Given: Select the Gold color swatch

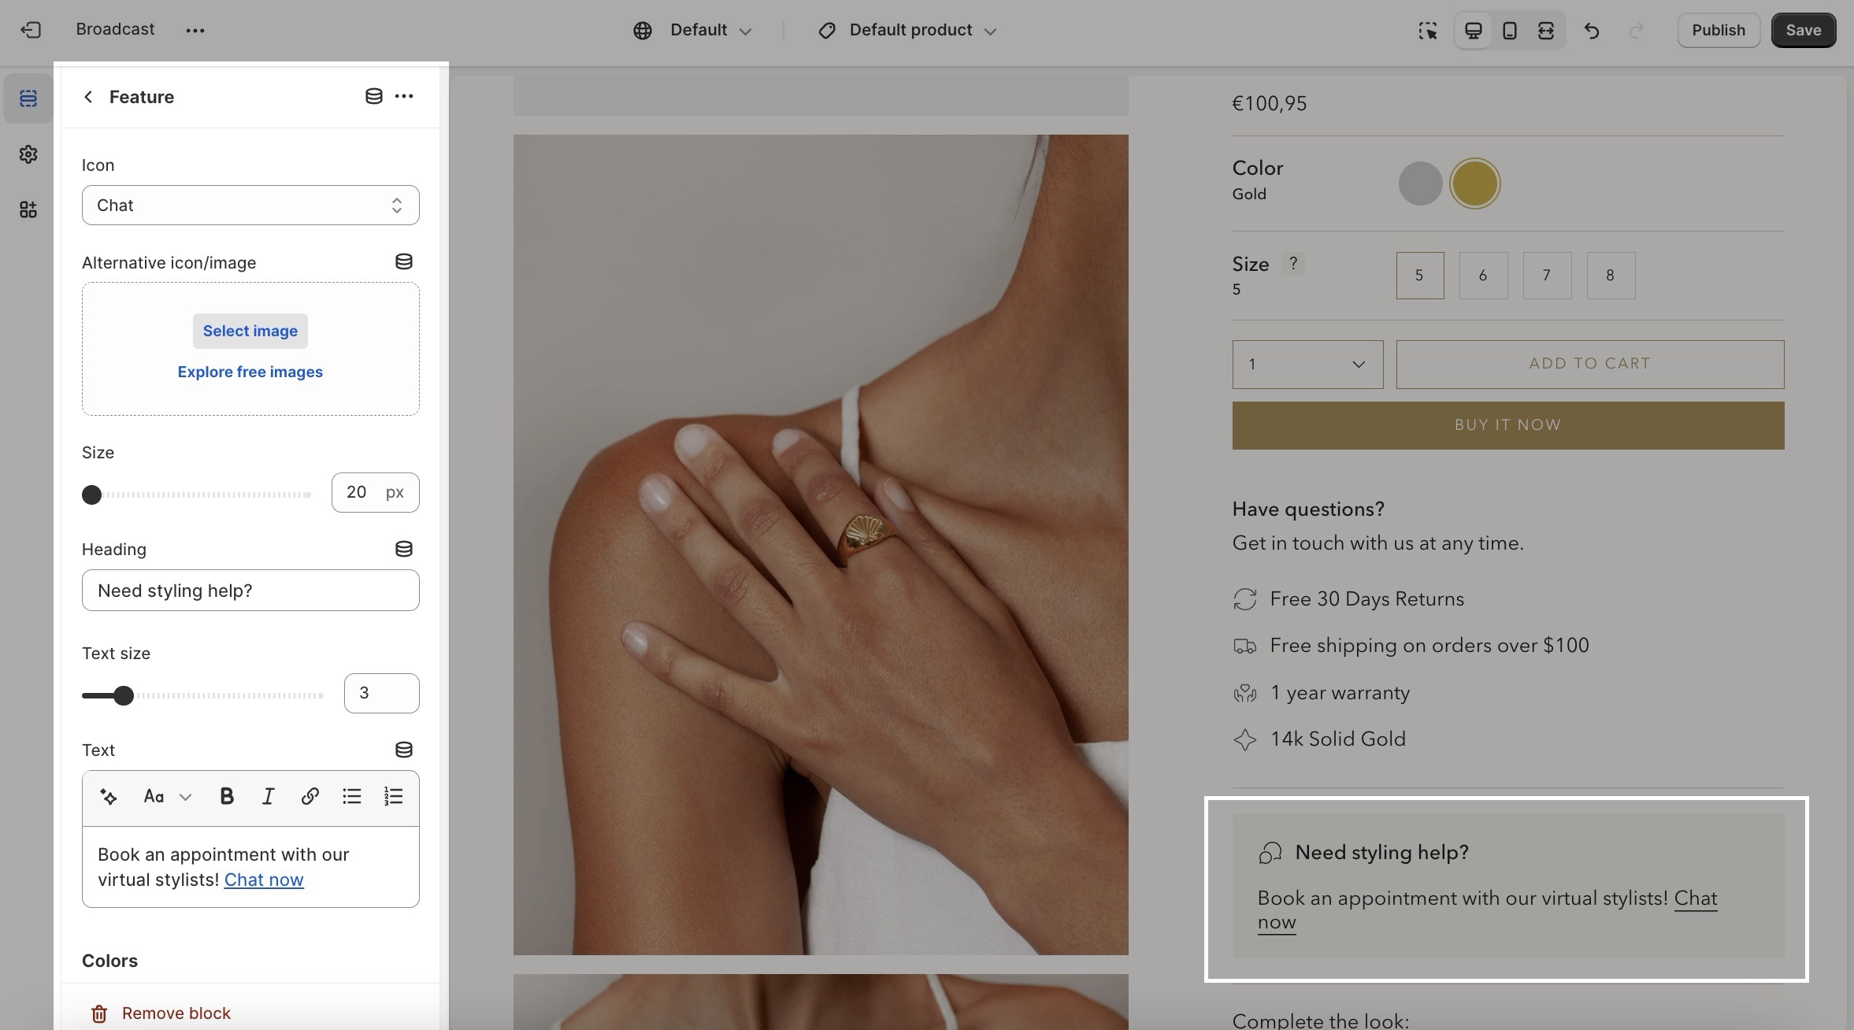Looking at the screenshot, I should click(1474, 183).
